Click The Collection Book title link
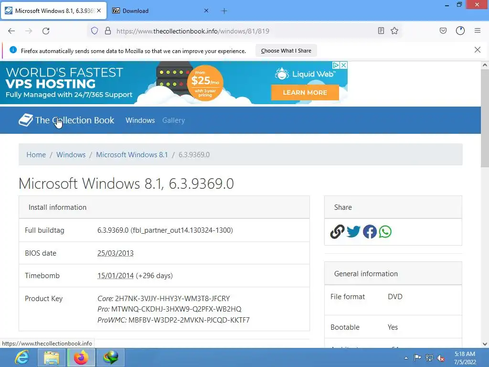489x367 pixels. coord(74,120)
